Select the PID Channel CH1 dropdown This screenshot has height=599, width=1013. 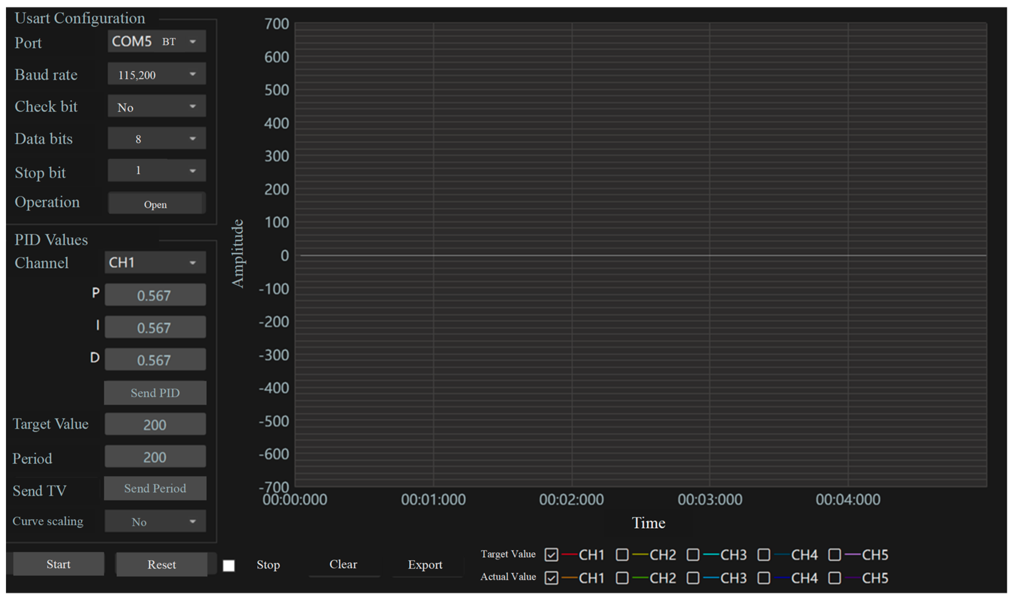click(155, 263)
